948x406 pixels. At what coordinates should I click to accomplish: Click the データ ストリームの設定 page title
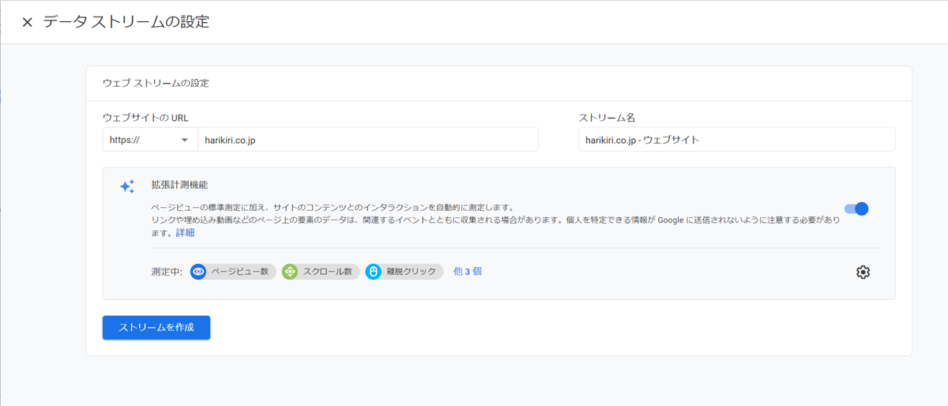126,22
